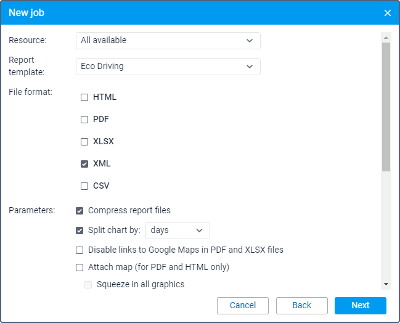Click the Squeeze in all graphics checkbox
The image size is (400, 323).
(x=88, y=285)
